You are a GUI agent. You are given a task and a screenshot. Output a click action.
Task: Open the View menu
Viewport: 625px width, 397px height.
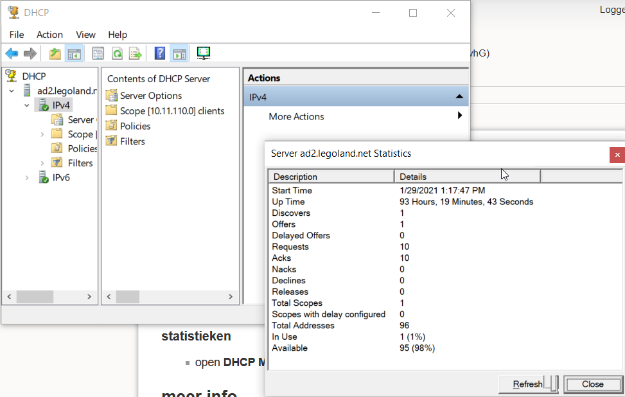(x=85, y=35)
